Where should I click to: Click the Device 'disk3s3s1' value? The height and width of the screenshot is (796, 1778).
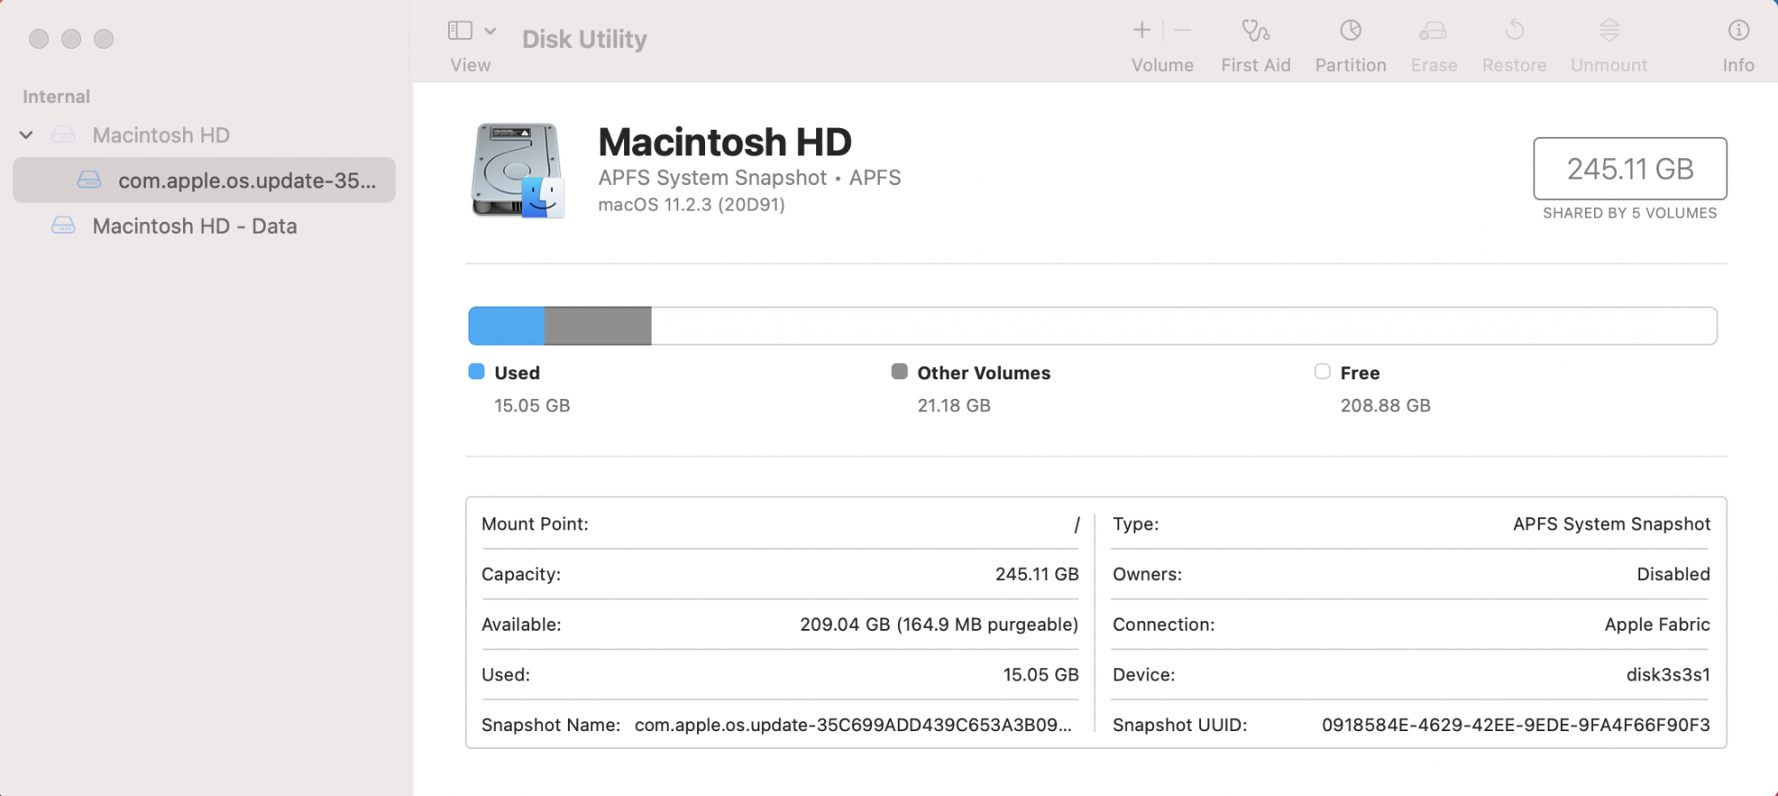click(x=1668, y=675)
